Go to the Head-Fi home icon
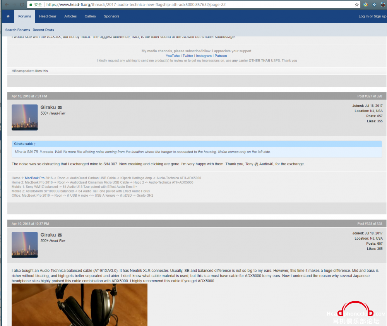The width and height of the screenshot is (387, 326). pos(8,16)
